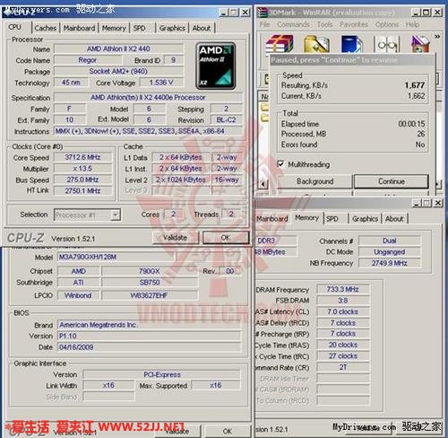Select the About tab in memory CPU-Z window
The width and height of the screenshot is (448, 438).
pos(394,219)
